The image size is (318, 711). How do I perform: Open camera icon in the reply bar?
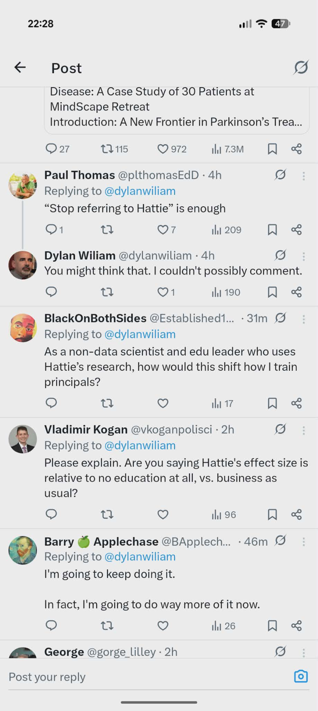tap(301, 676)
